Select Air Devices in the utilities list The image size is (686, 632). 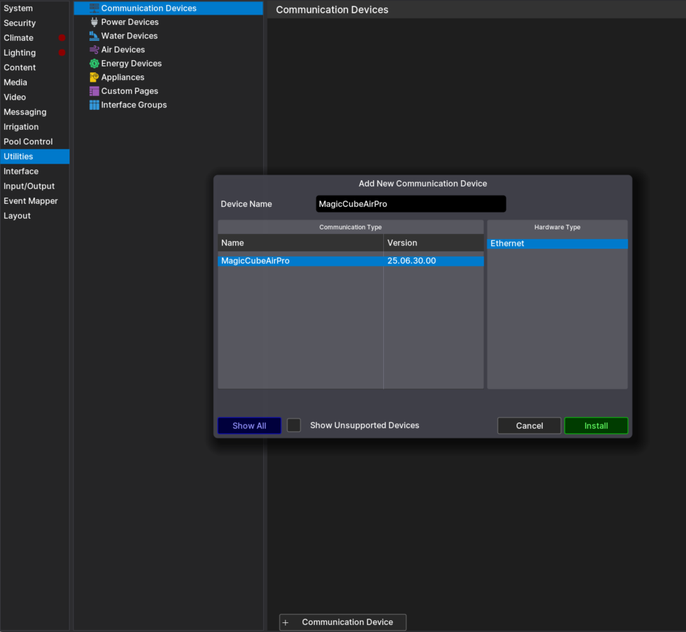[x=169, y=49]
